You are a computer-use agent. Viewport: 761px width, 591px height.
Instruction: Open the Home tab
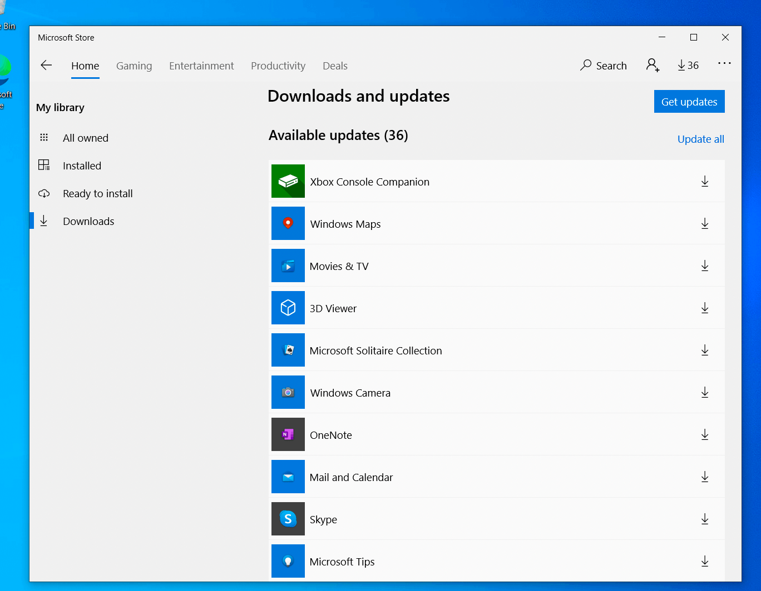coord(85,66)
